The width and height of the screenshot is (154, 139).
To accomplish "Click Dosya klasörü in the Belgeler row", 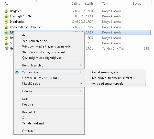I will 111,11.
